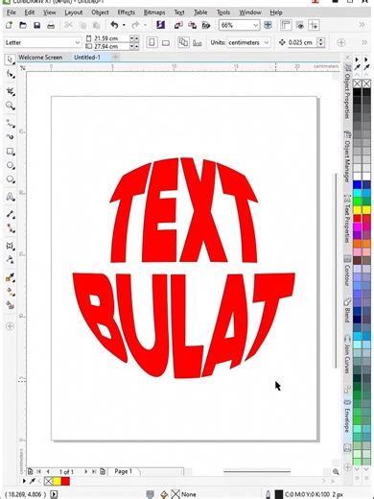Select the Connector tool

pos(11,228)
